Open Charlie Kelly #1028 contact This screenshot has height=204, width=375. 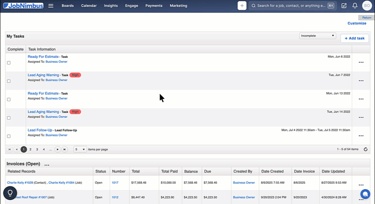20,183
